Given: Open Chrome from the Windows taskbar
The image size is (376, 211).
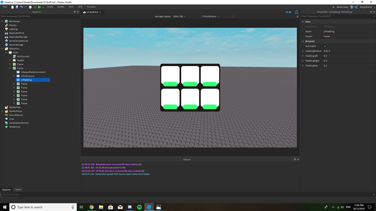Looking at the screenshot, I should point(92,207).
